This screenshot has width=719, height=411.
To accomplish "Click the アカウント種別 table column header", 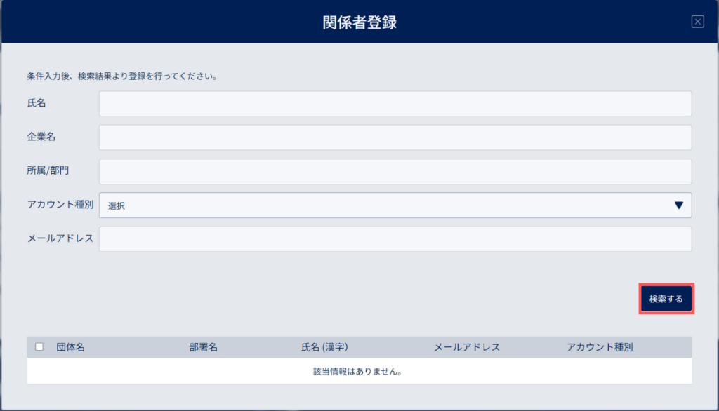I will pyautogui.click(x=600, y=347).
